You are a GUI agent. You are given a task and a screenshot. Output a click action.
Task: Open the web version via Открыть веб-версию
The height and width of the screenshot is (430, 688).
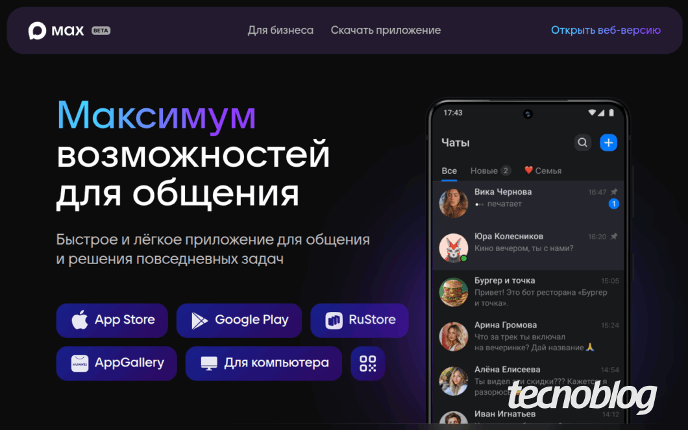[606, 30]
